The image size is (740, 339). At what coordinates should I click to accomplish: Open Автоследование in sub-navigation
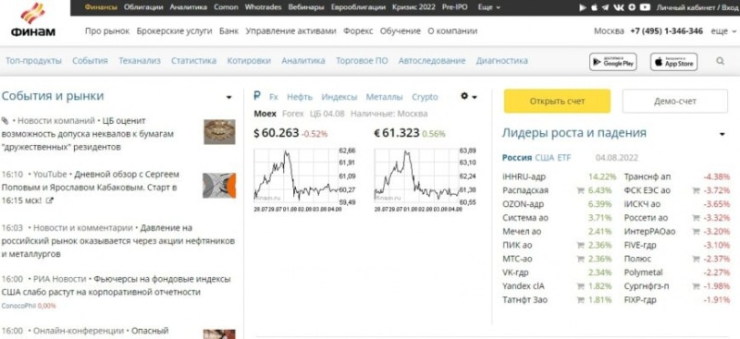[x=432, y=61]
